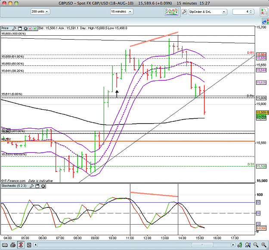Zoom in with plus magnifier
Image resolution: width=269 pixels, height=250 pixels.
coord(264,245)
